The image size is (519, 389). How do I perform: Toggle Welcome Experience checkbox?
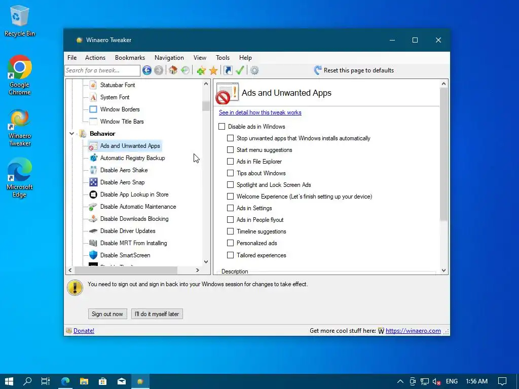click(231, 196)
